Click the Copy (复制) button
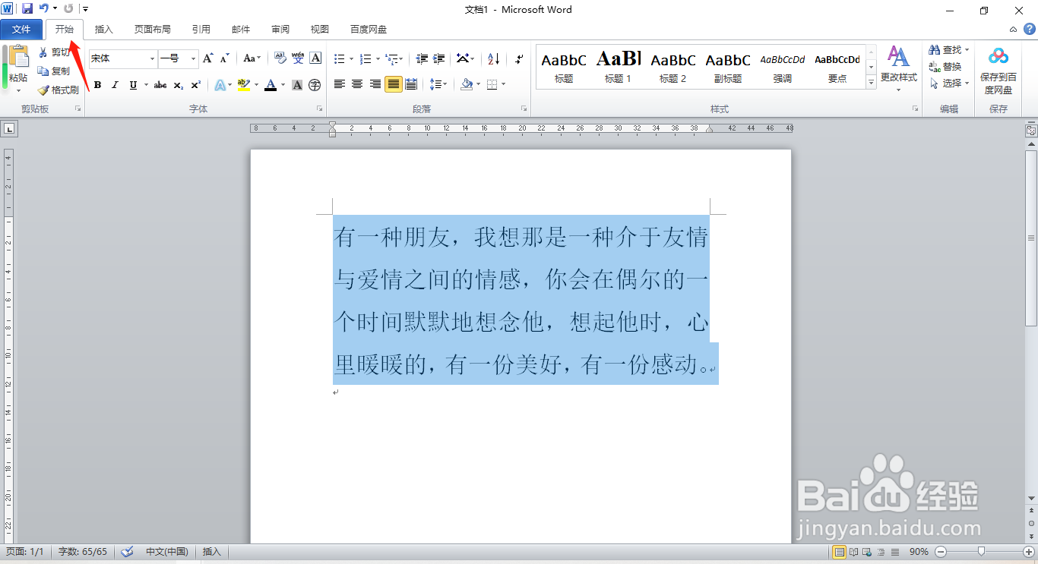Image resolution: width=1038 pixels, height=564 pixels. (55, 71)
